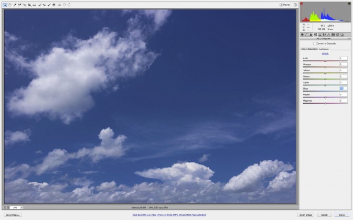Click the Oranges value input field
This screenshot has height=220, width=353.
[x=344, y=64]
